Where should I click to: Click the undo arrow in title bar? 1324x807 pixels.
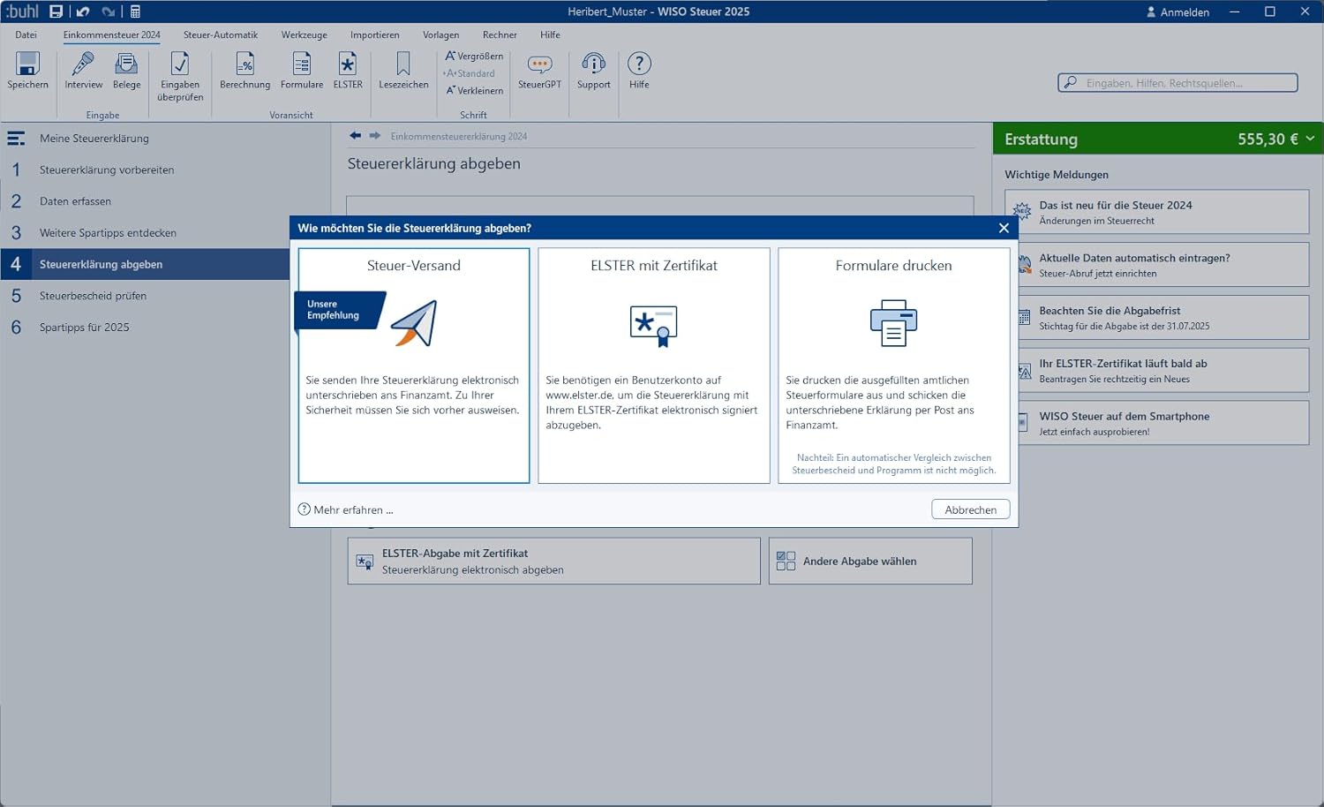(x=83, y=11)
